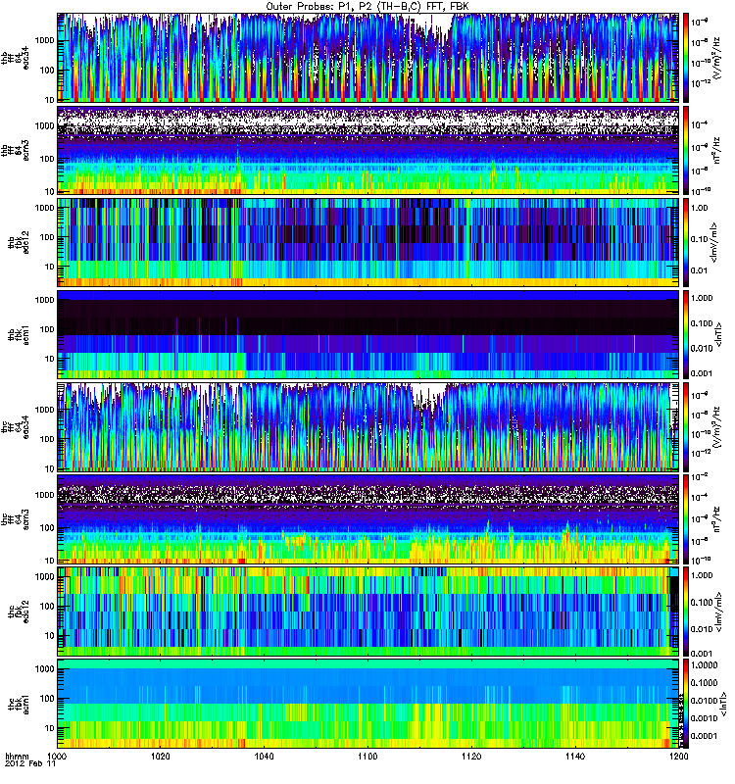This screenshot has height=784, width=735.
Task: Click the thc fff eac34 electric spectrogram panel
Action: tap(368, 427)
